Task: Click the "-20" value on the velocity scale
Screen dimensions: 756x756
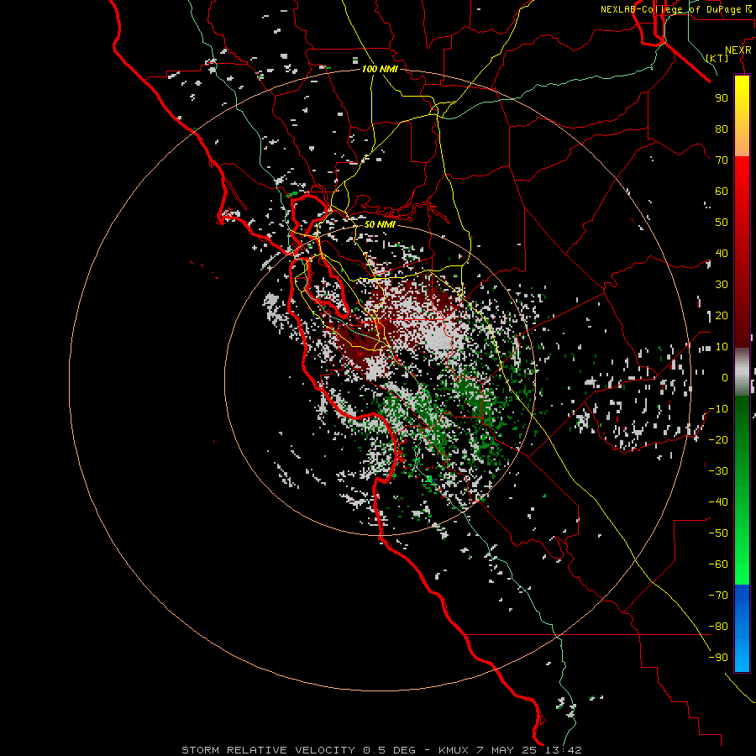Action: point(718,440)
